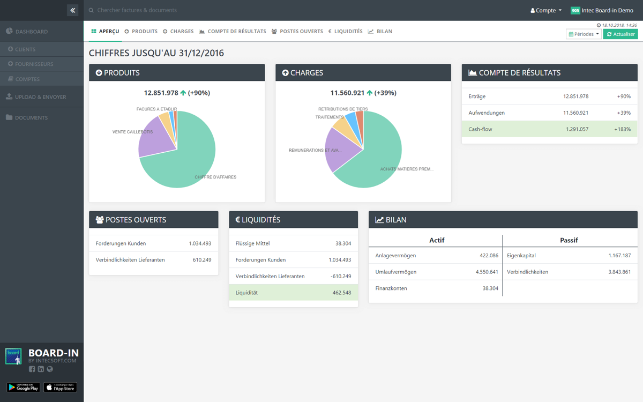The width and height of the screenshot is (643, 402).
Task: Open Upload & Envoyer in sidebar
Action: pos(40,97)
